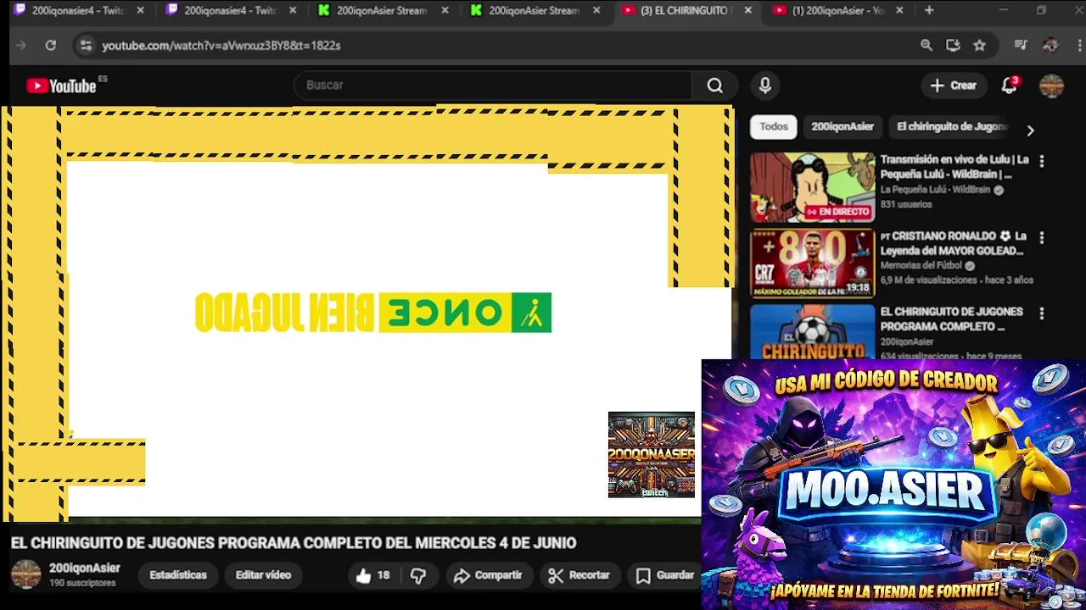1086x610 pixels.
Task: Click the '190 suscriptores' text
Action: click(x=82, y=584)
